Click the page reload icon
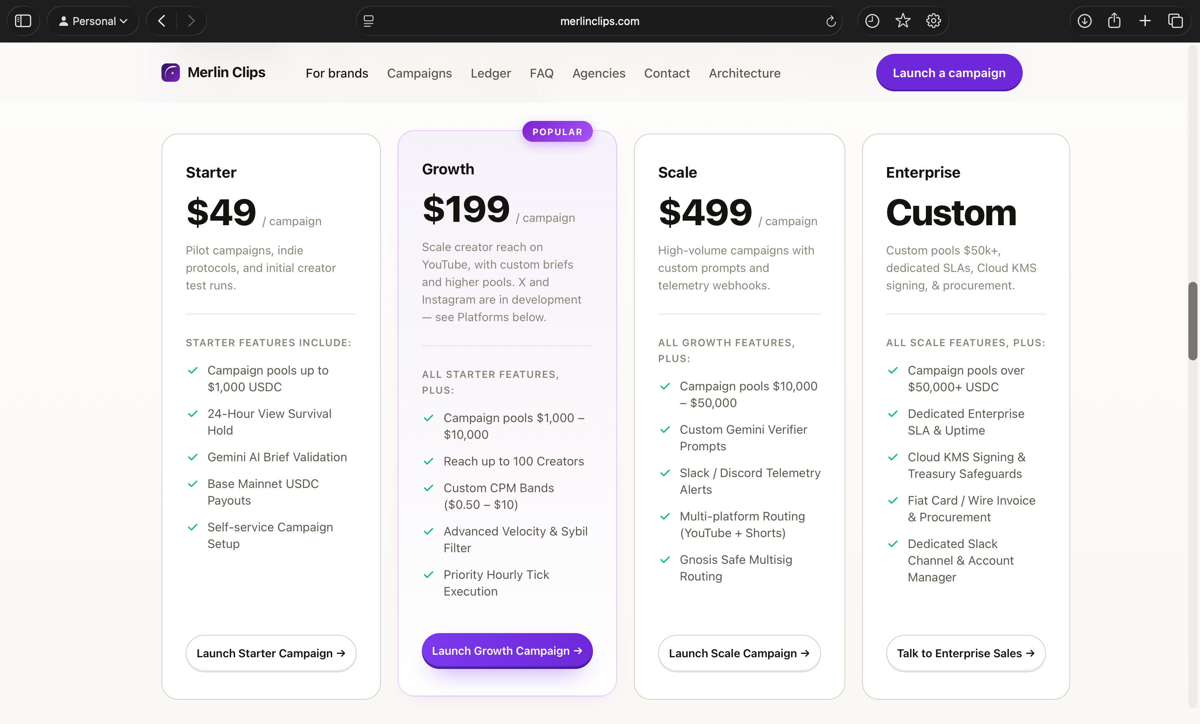This screenshot has width=1200, height=724. (831, 21)
